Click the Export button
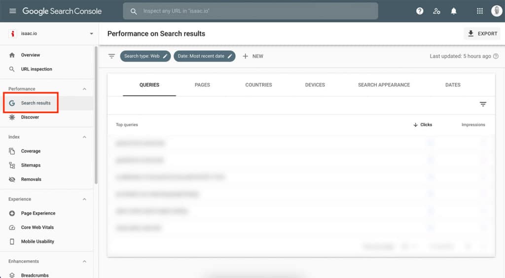 tap(482, 34)
